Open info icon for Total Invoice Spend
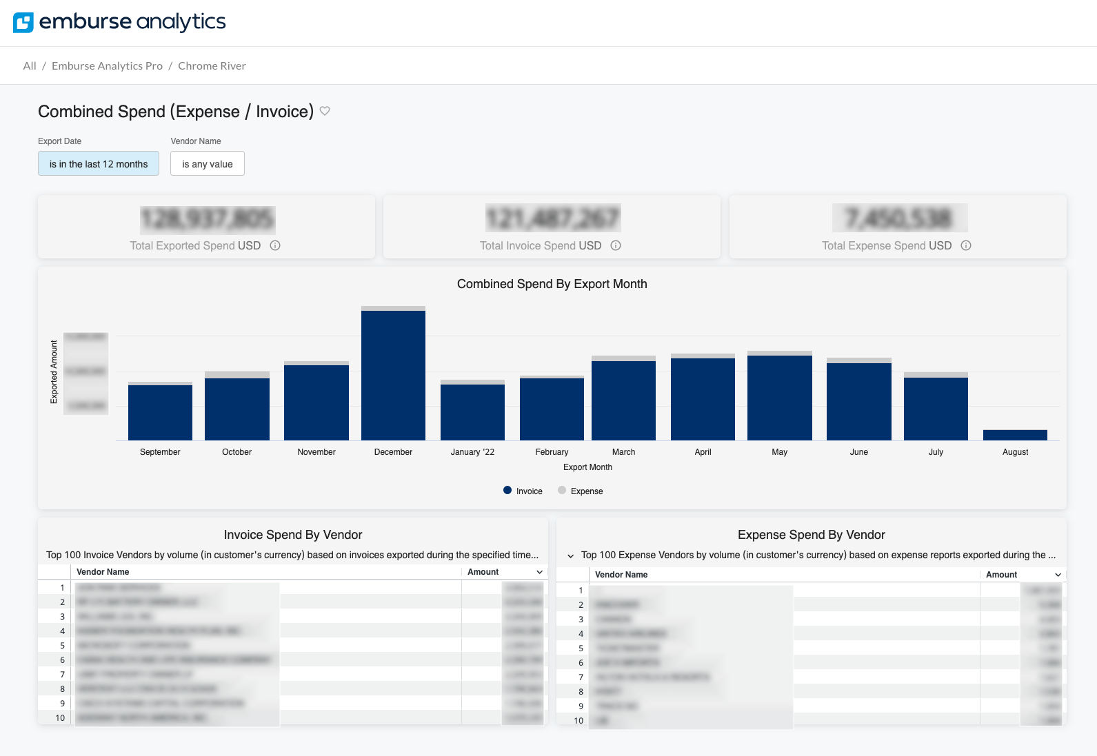1097x756 pixels. 616,245
